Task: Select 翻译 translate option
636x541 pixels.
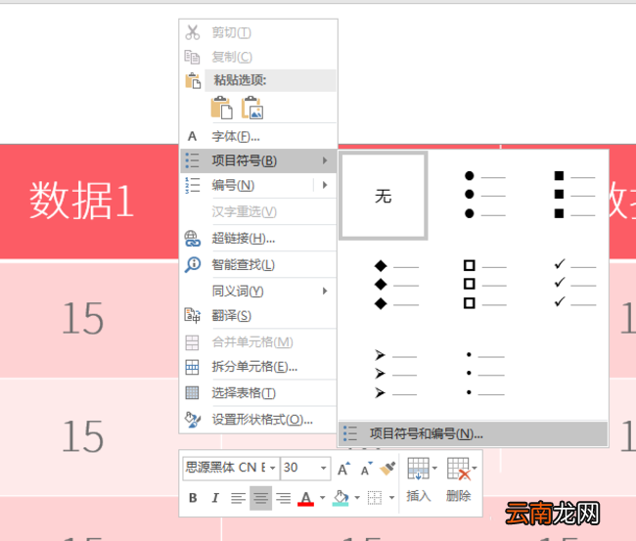Action: point(258,316)
